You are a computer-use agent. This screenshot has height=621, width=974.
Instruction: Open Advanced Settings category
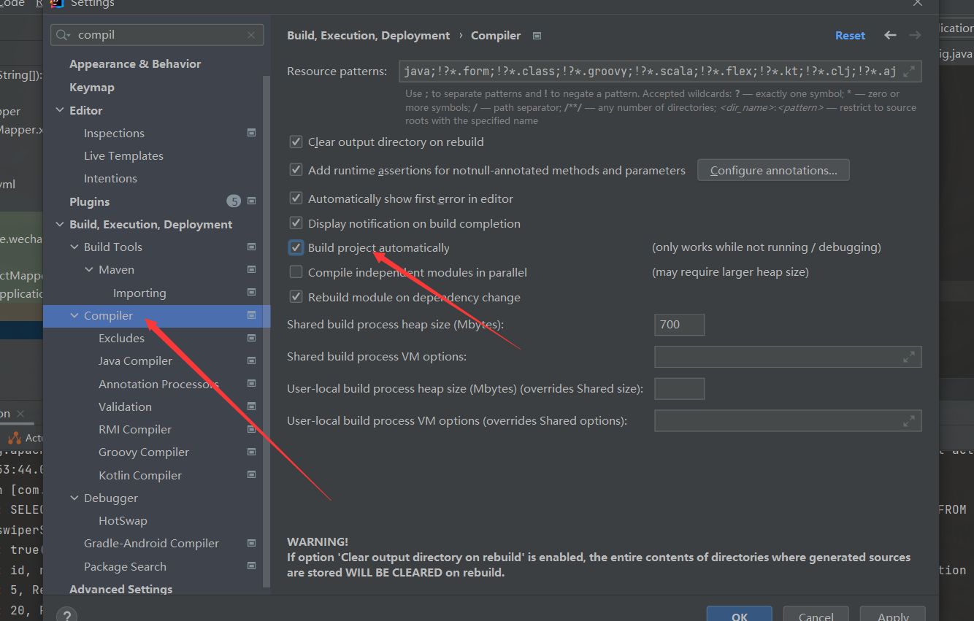click(121, 589)
